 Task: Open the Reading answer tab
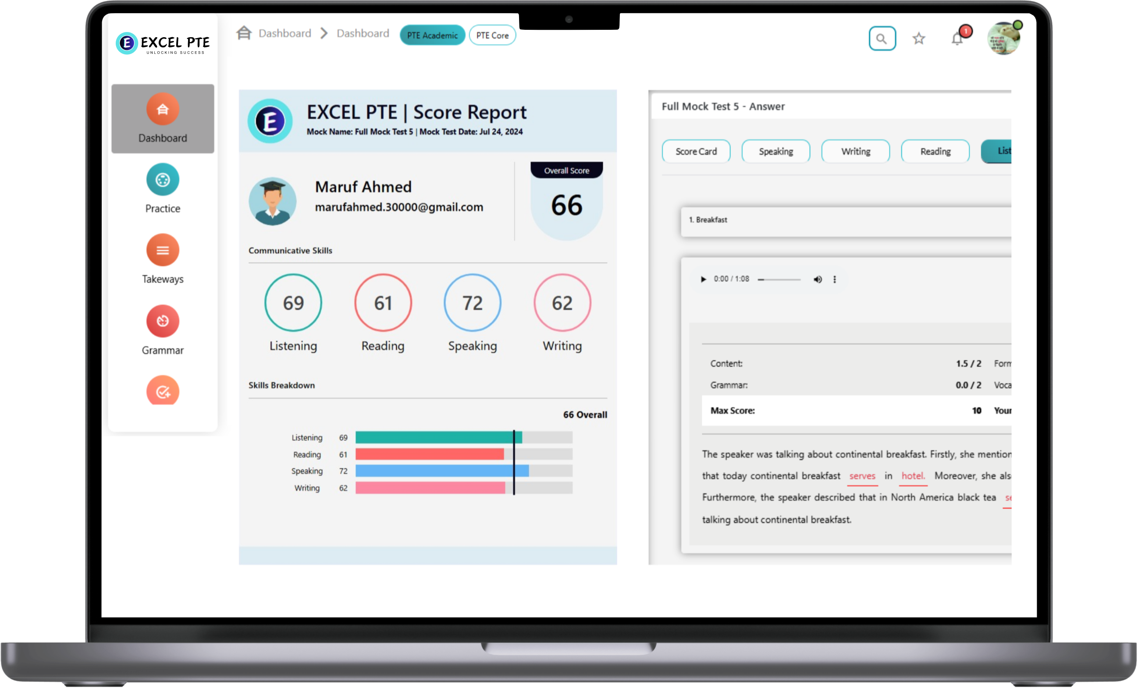click(935, 152)
